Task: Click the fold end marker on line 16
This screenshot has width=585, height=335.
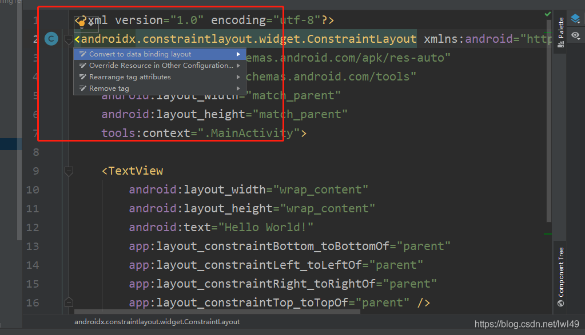Action: pos(69,302)
